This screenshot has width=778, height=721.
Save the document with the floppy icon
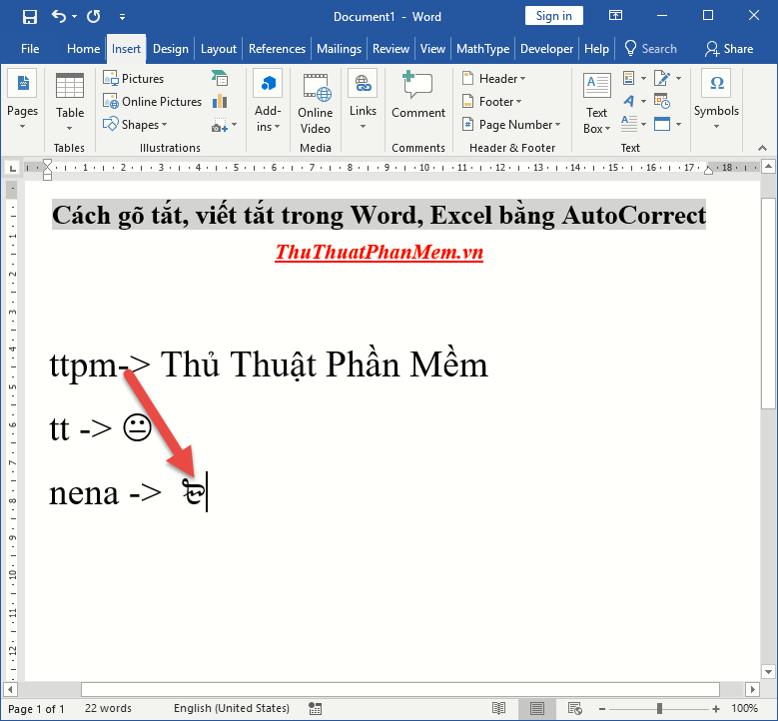[x=30, y=17]
